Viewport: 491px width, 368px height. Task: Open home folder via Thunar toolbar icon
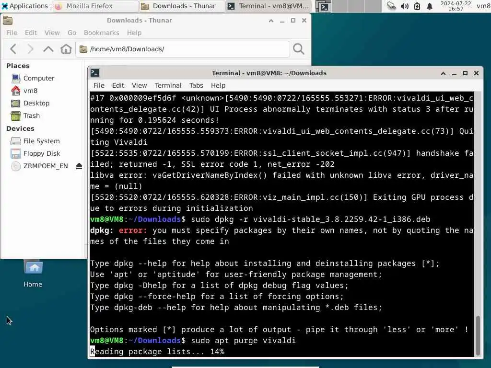(x=66, y=49)
